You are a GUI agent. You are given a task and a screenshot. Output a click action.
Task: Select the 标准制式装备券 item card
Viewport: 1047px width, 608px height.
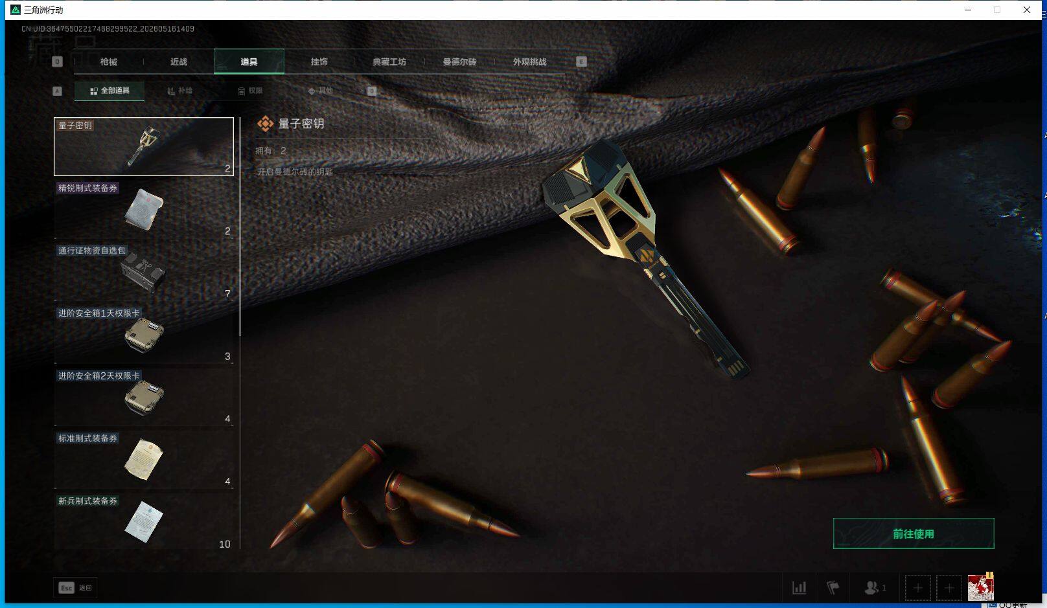pos(144,460)
